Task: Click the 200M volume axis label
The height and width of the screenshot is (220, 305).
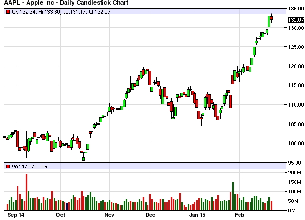Action: (x=295, y=173)
